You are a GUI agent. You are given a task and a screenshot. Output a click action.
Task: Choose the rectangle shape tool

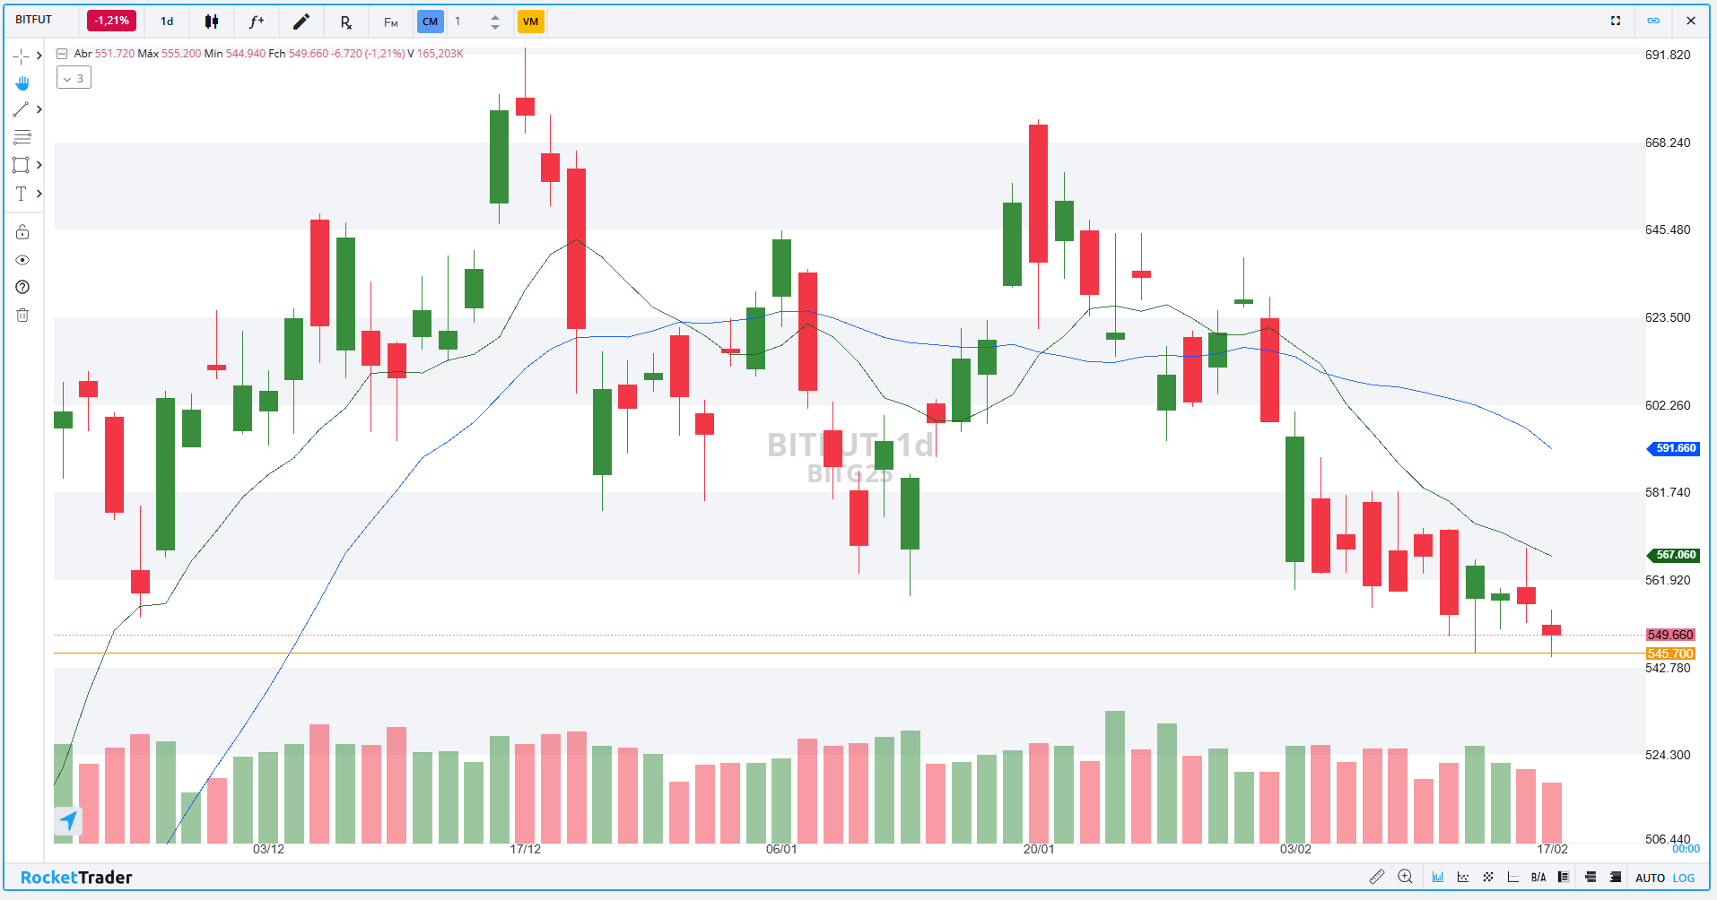coord(21,165)
